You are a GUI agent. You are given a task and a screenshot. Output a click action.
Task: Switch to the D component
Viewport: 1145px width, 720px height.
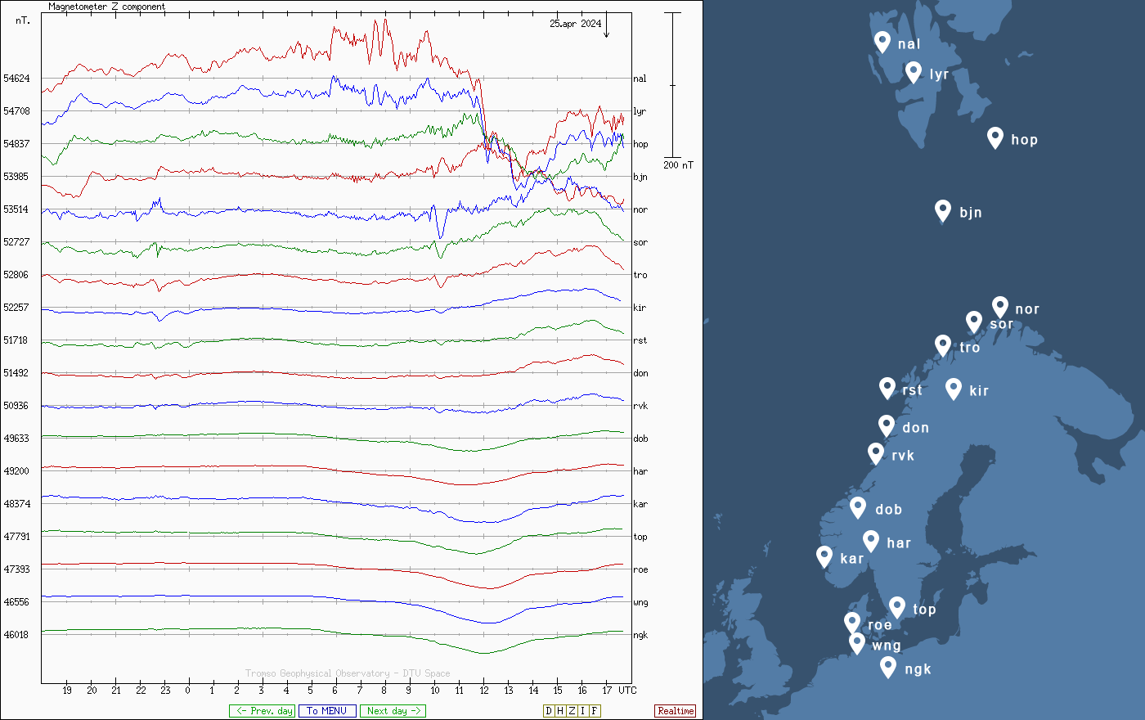(549, 711)
